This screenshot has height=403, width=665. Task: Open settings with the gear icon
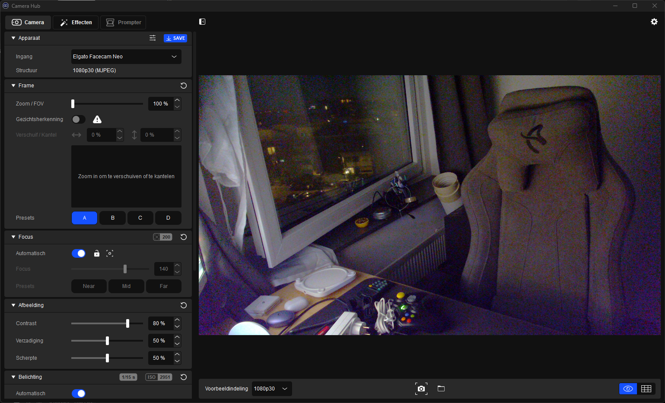tap(654, 22)
